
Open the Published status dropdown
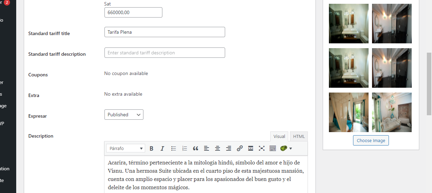124,115
